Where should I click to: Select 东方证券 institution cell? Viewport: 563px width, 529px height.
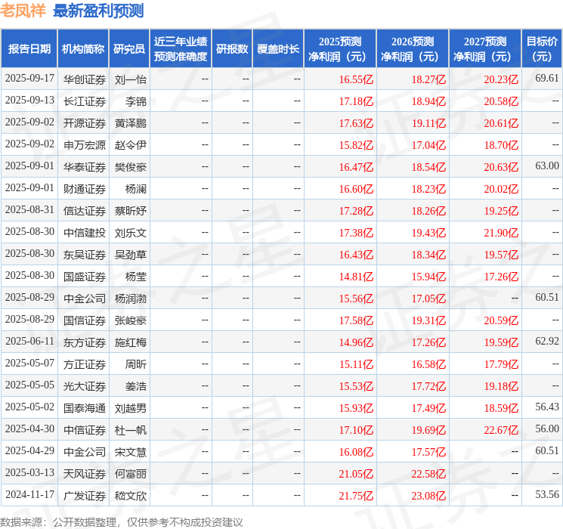pos(85,342)
